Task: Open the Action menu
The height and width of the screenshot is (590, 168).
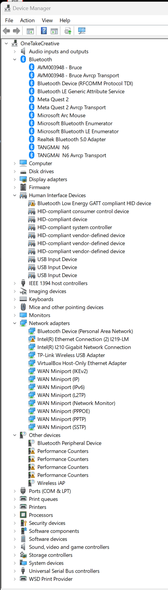Action: [x=27, y=20]
